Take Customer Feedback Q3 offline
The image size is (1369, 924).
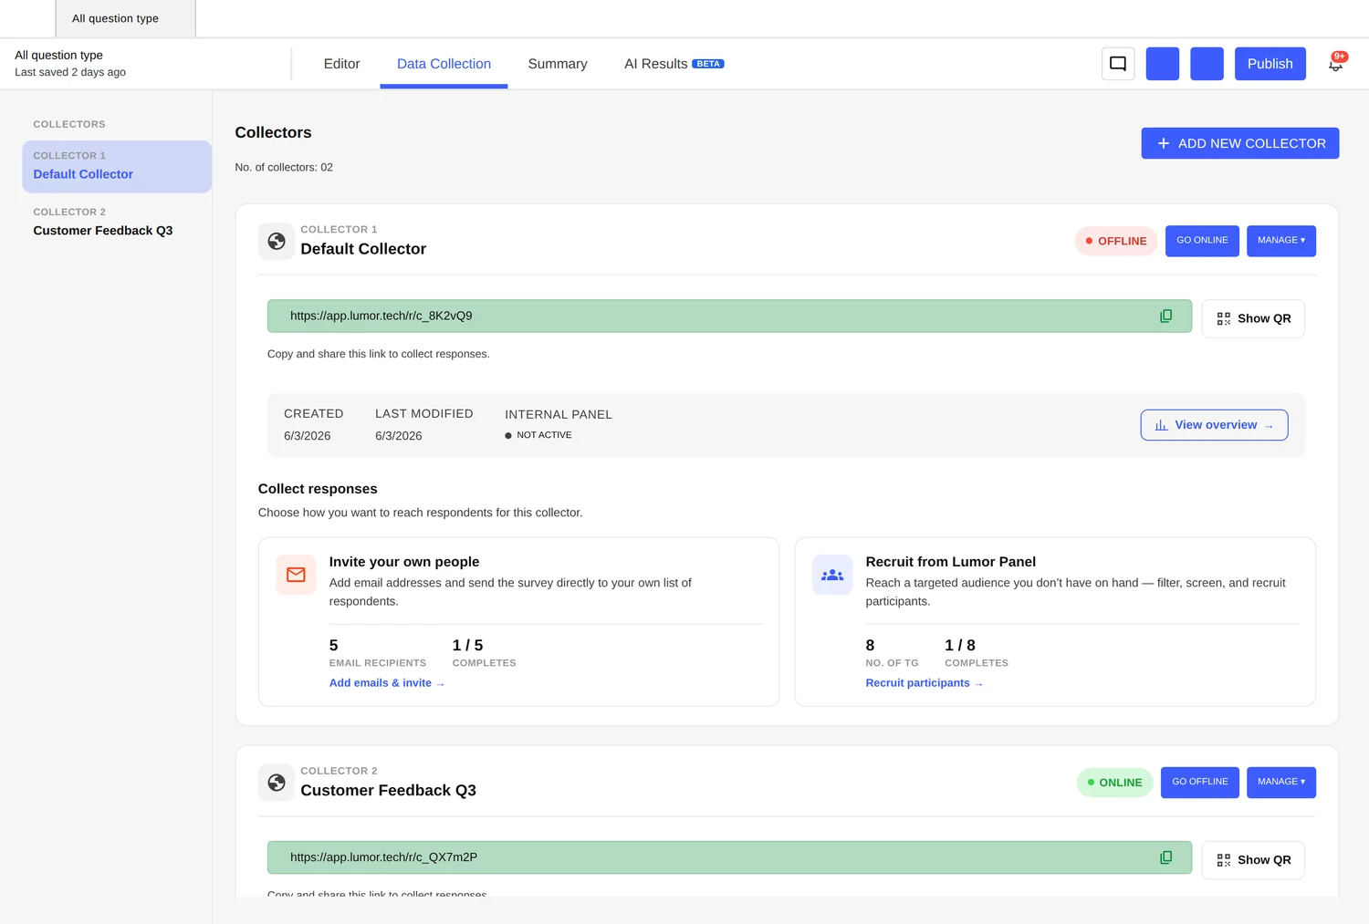pos(1200,783)
